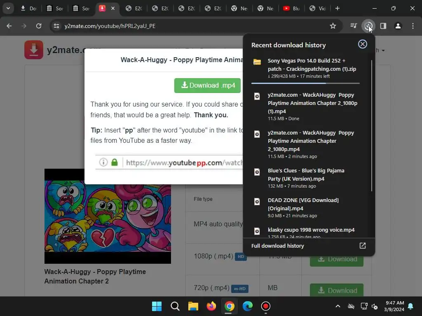The width and height of the screenshot is (422, 316).
Task: Switch to the 'Vid' tab
Action: click(x=318, y=8)
